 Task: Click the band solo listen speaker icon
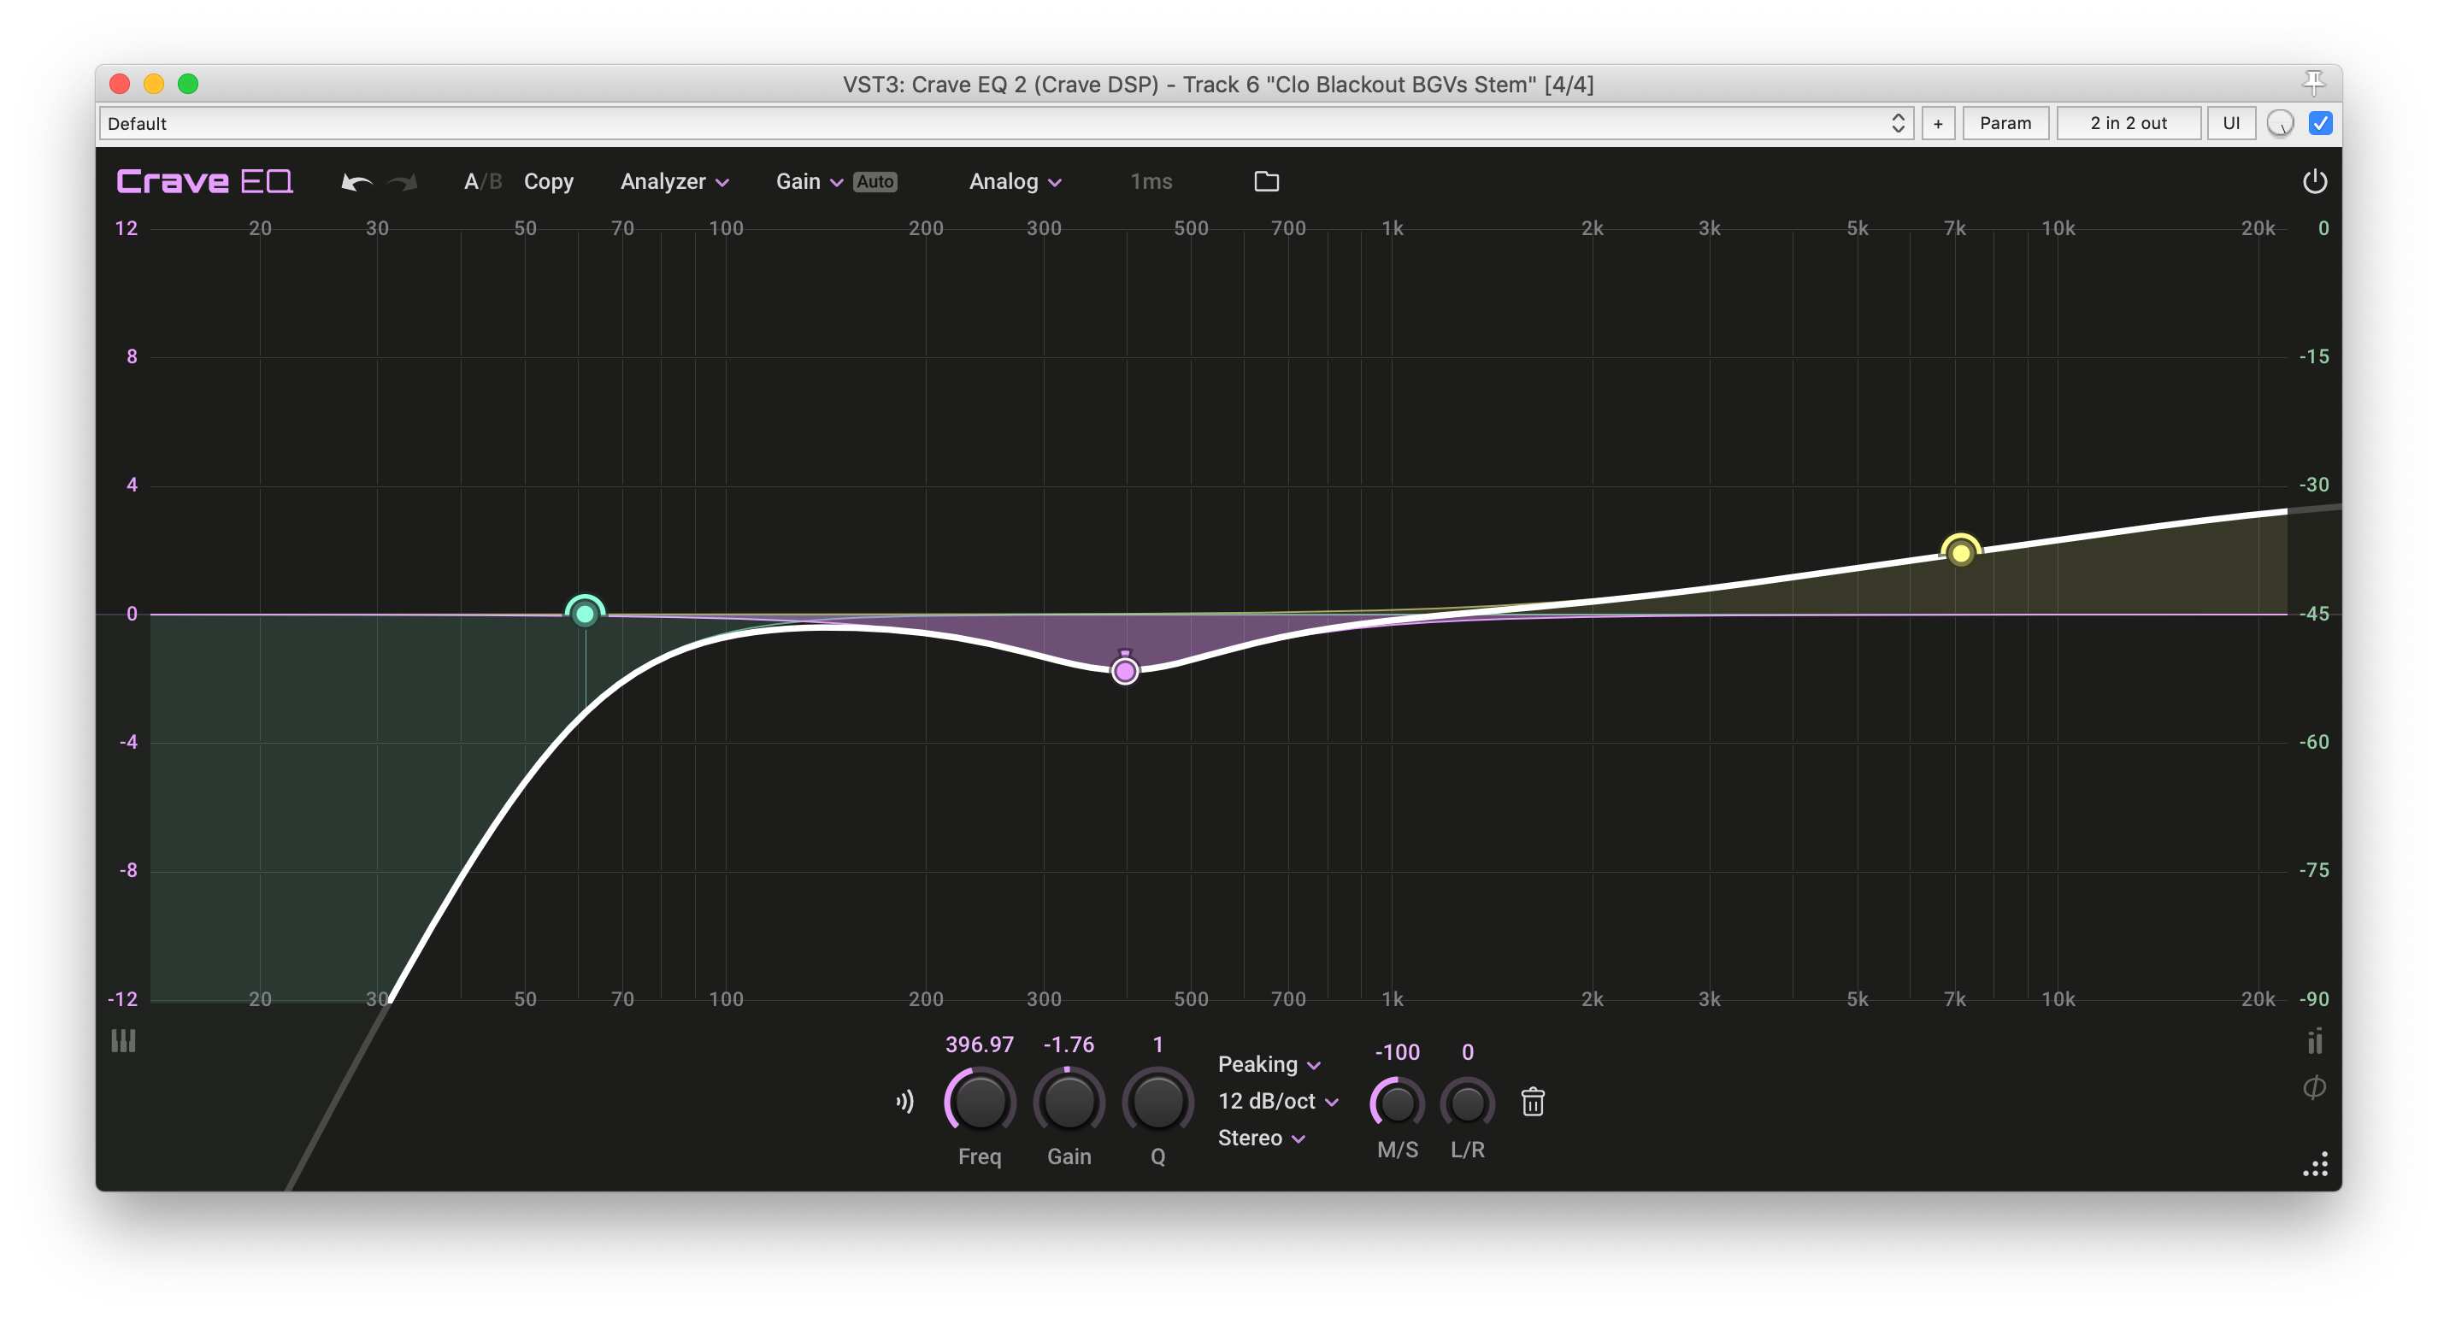[x=904, y=1100]
